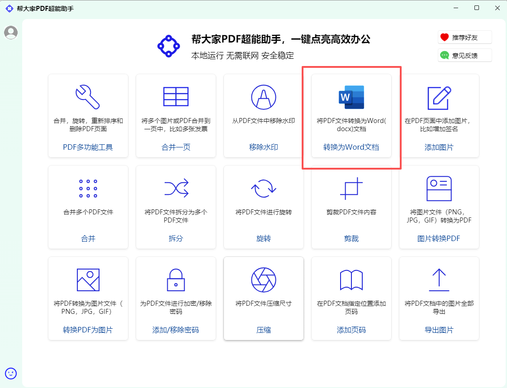This screenshot has width=507, height=388.
Task: Click the Word icon to convert PDF
Action: [x=351, y=97]
